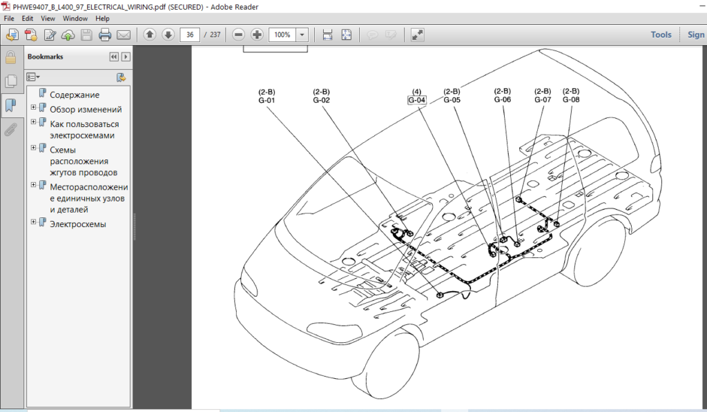Viewport: 707px width, 412px height.
Task: Select the Содержание bookmark
Action: 75,95
